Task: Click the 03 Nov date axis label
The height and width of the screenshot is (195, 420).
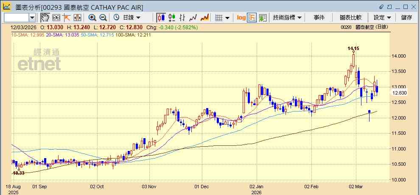Action: click(149, 187)
